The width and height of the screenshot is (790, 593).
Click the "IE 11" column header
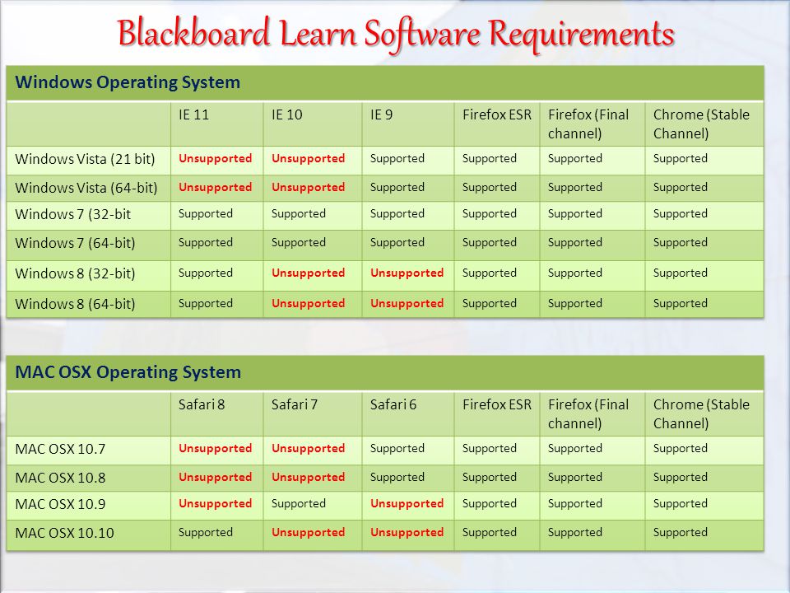(193, 115)
